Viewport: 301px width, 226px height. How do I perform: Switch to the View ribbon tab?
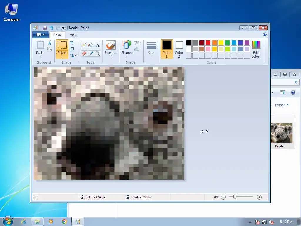(73, 35)
